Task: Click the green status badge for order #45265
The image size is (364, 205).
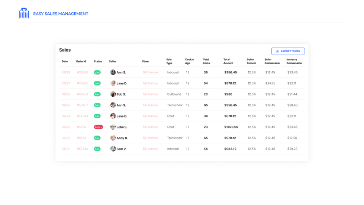Action: (x=97, y=83)
